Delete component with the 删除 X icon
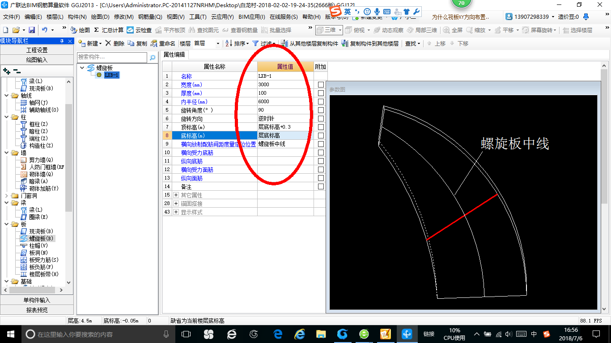Image resolution: width=611 pixels, height=343 pixels. pyautogui.click(x=115, y=43)
